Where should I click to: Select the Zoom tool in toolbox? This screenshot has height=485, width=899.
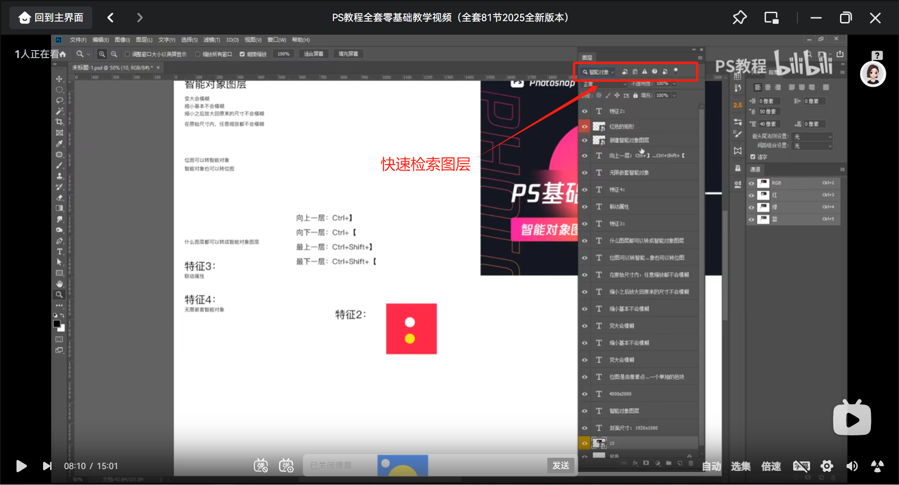(x=59, y=295)
